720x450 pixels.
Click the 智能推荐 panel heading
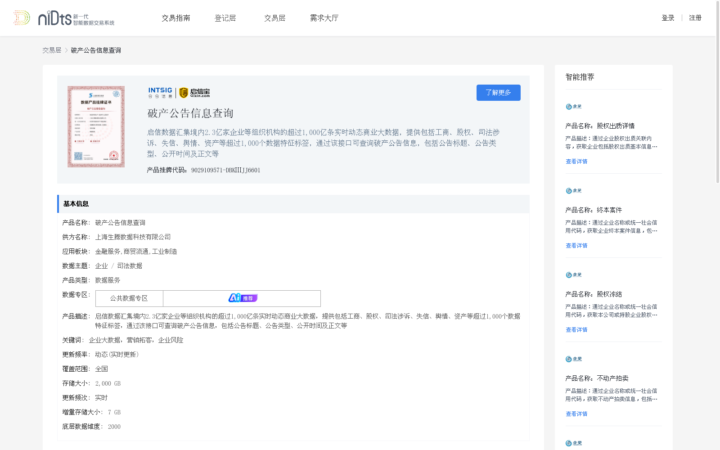[580, 77]
